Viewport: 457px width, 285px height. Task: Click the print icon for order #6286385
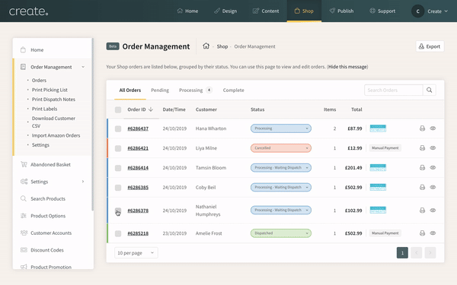click(422, 187)
